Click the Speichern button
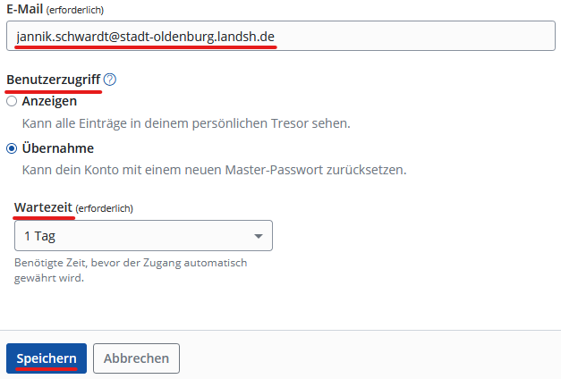561x379 pixels. pos(47,358)
